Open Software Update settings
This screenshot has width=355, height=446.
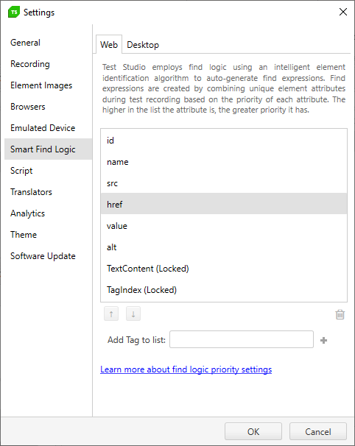click(x=43, y=256)
